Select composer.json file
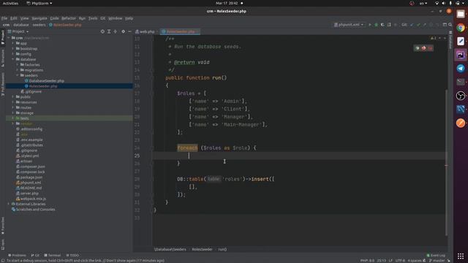 (x=32, y=167)
